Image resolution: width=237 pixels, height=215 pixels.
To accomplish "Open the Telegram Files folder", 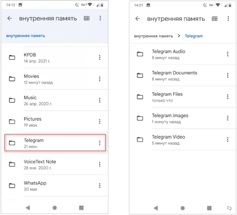I will click(x=183, y=97).
